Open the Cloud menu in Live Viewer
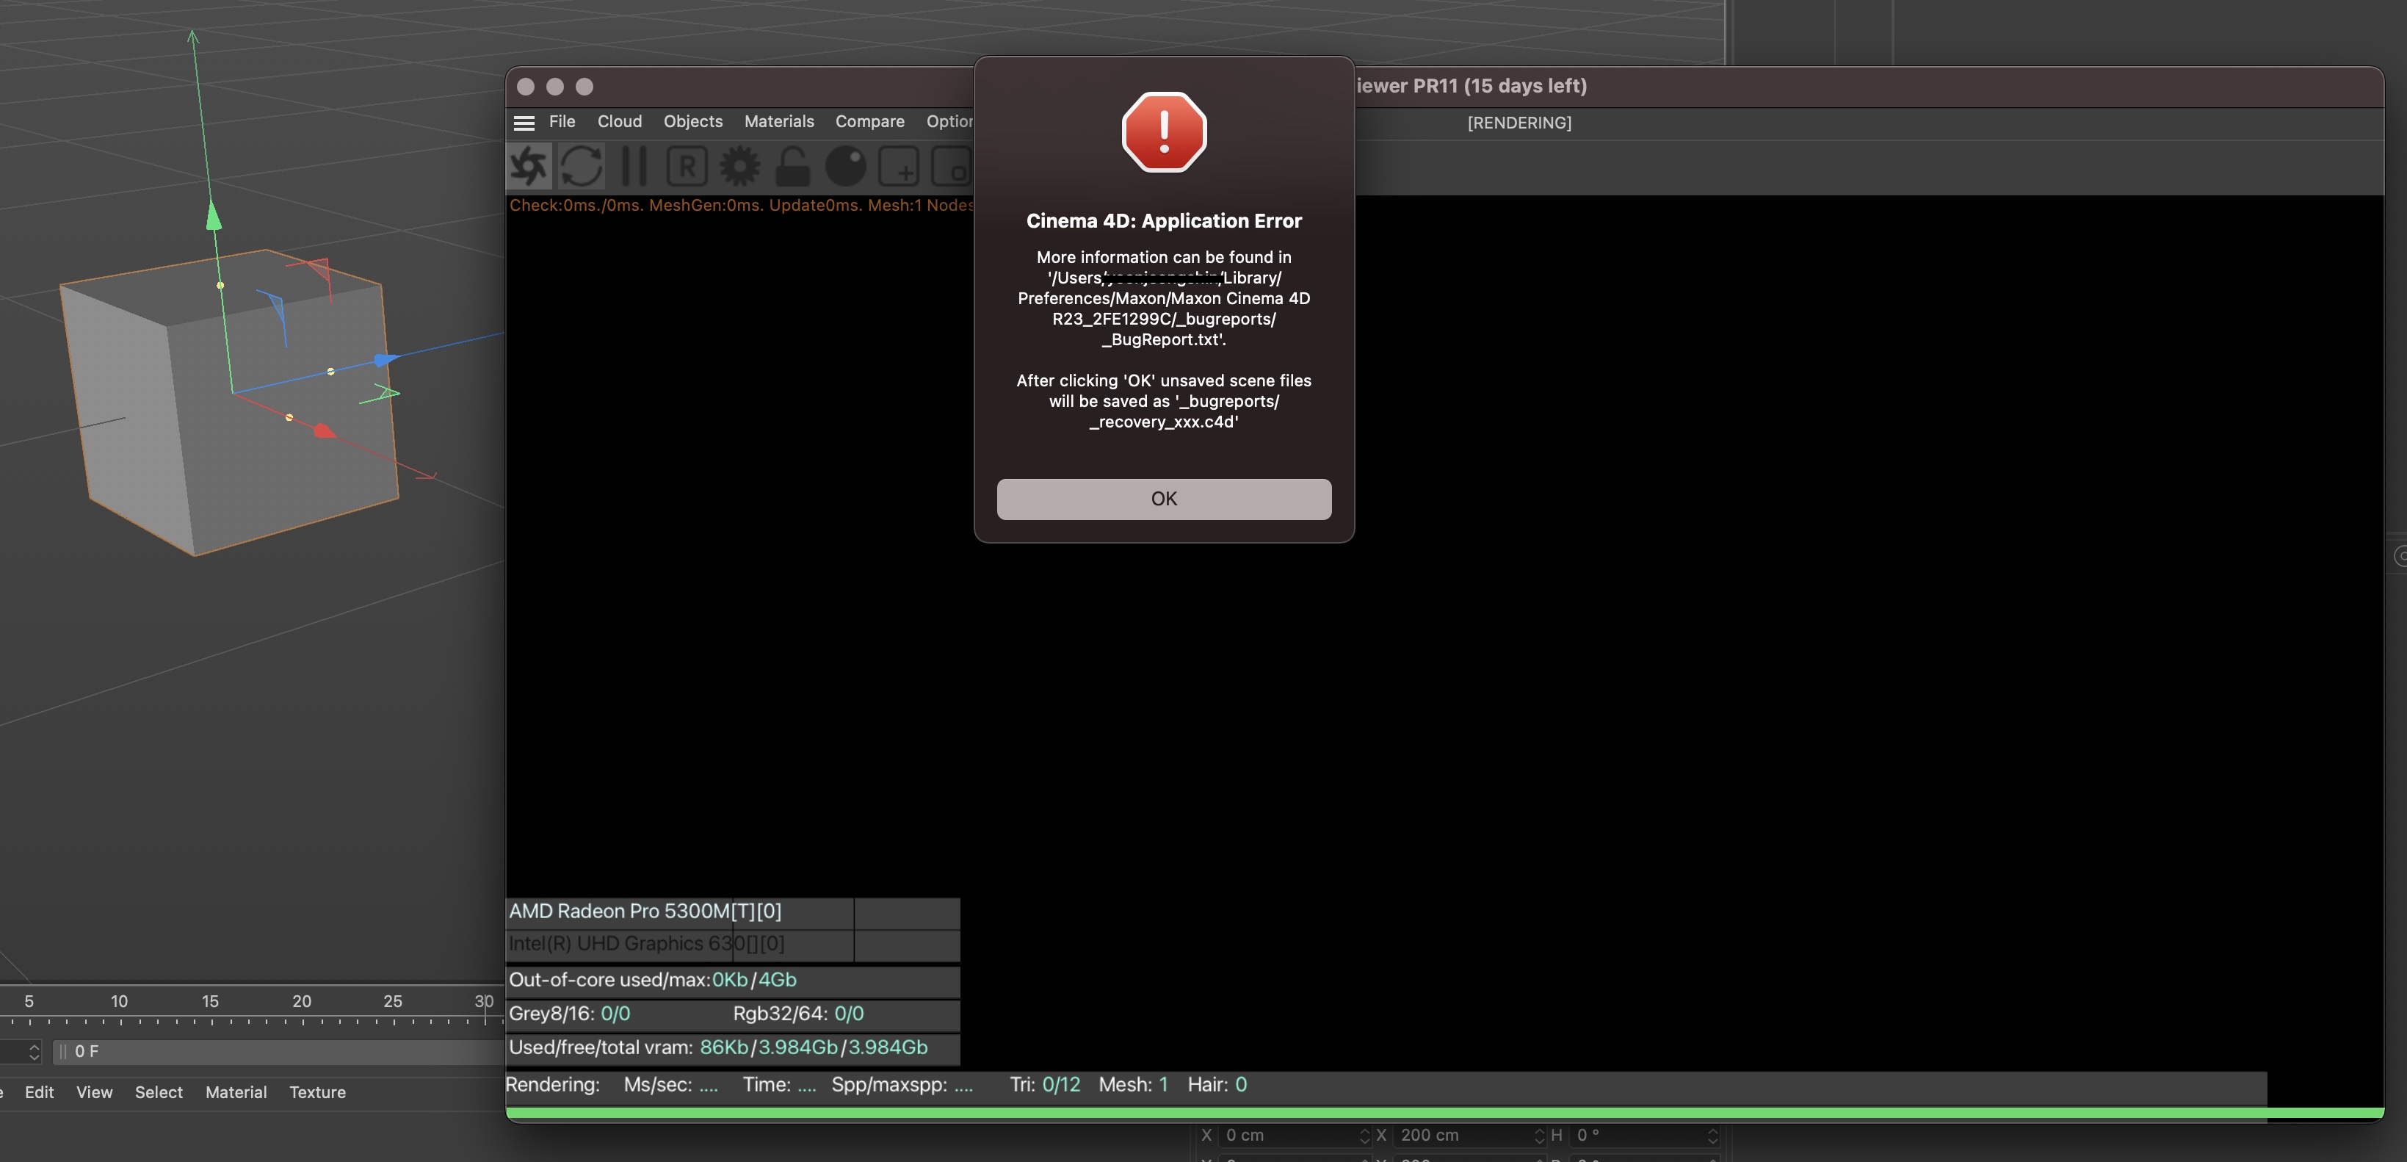Screen dimensions: 2407x1162 (620, 121)
